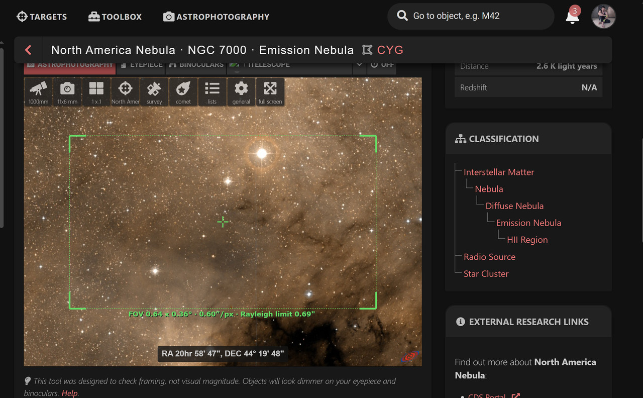The height and width of the screenshot is (398, 643).
Task: Click the page scrollbar on the left edge
Action: pos(2,138)
